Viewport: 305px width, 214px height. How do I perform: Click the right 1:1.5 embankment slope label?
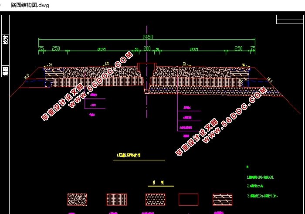(270, 80)
